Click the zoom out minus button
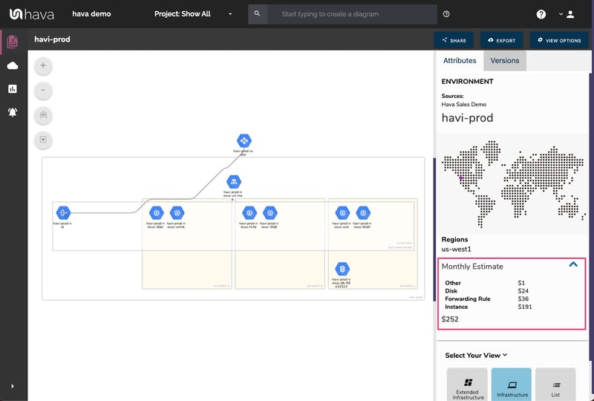The width and height of the screenshot is (594, 401). [43, 91]
